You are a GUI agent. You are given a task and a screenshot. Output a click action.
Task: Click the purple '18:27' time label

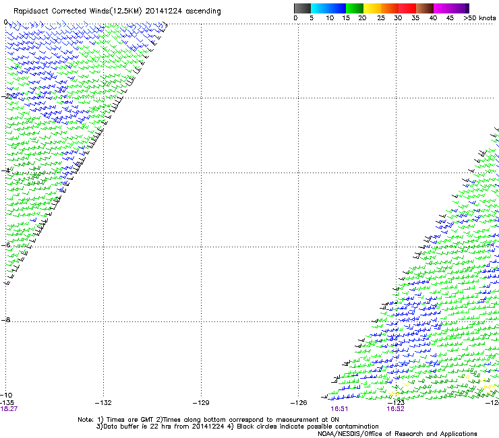9,409
